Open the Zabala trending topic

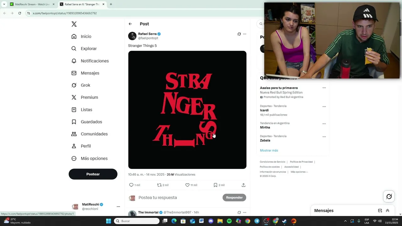(265, 140)
